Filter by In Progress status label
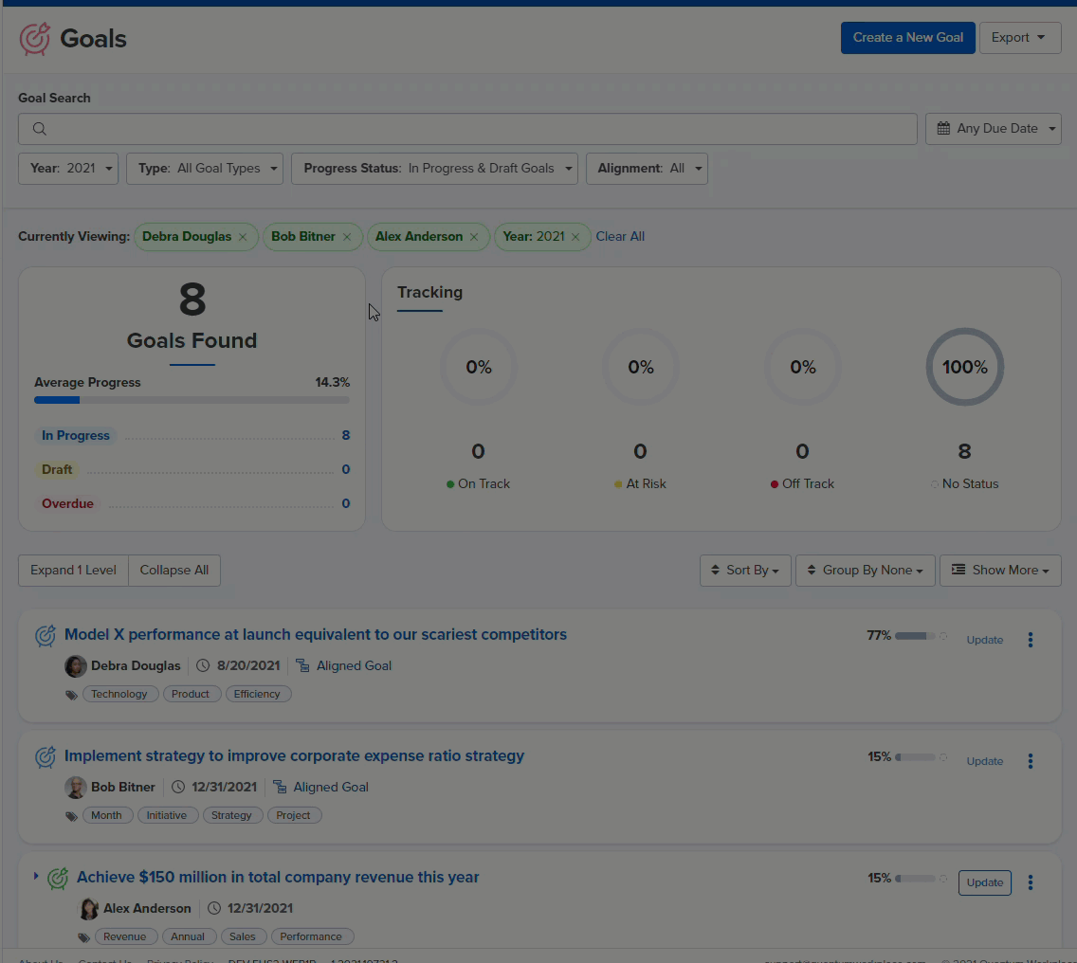 (76, 435)
